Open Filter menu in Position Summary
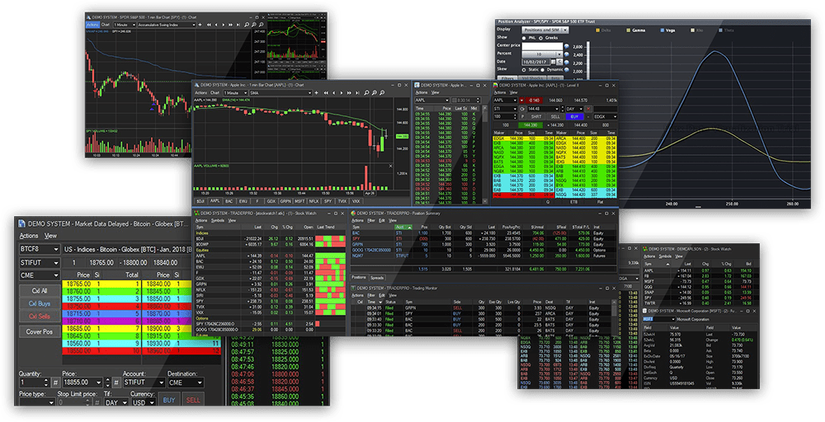This screenshot has width=825, height=422. pos(371,221)
